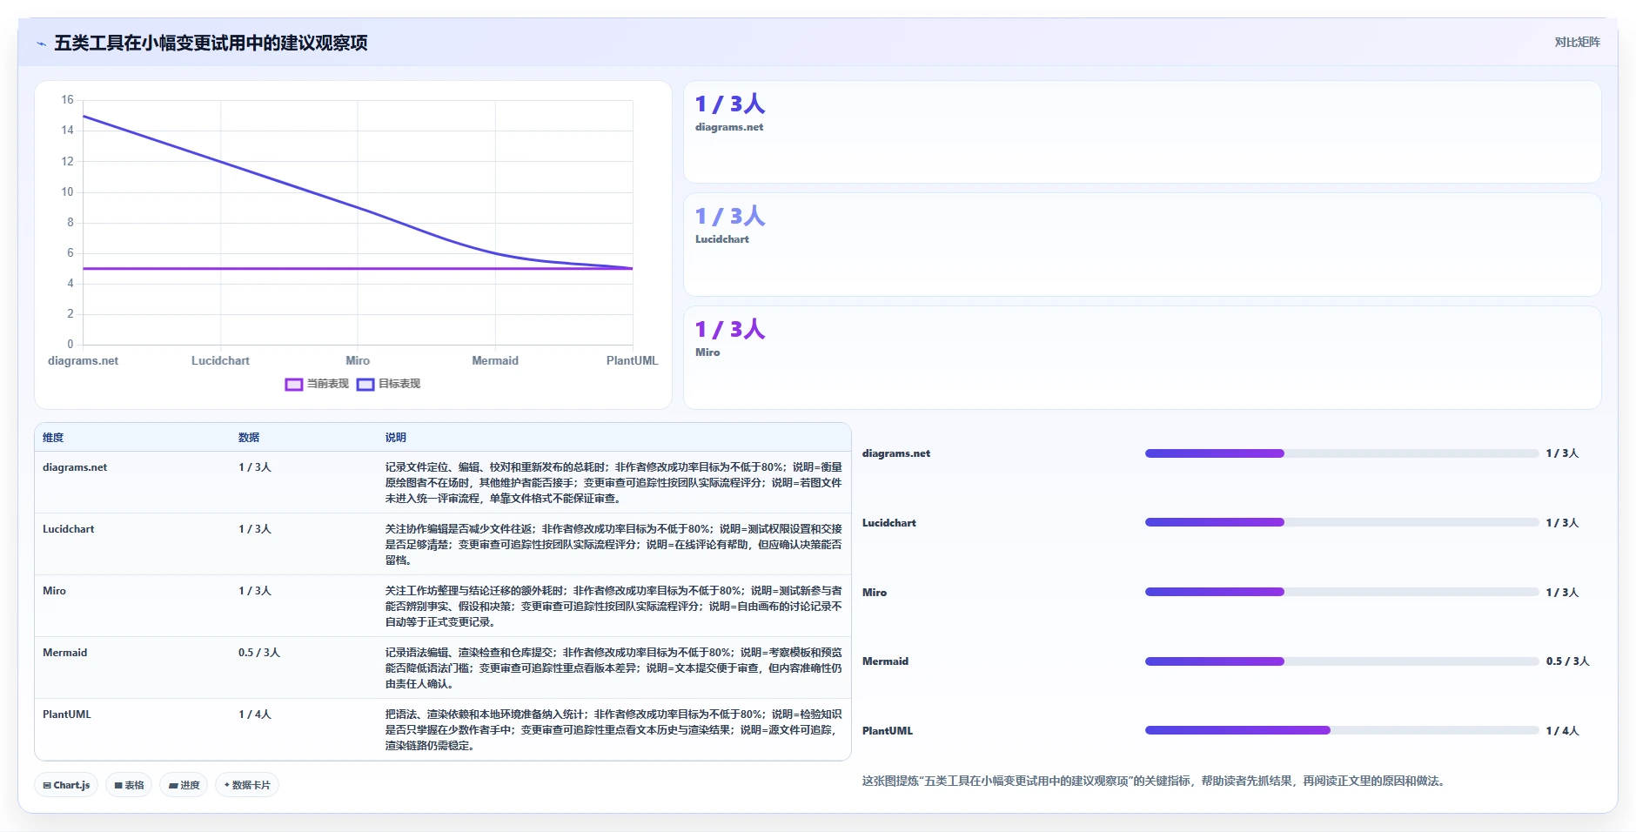Click the PlantUML progress bar
The height and width of the screenshot is (832, 1636).
click(1342, 730)
